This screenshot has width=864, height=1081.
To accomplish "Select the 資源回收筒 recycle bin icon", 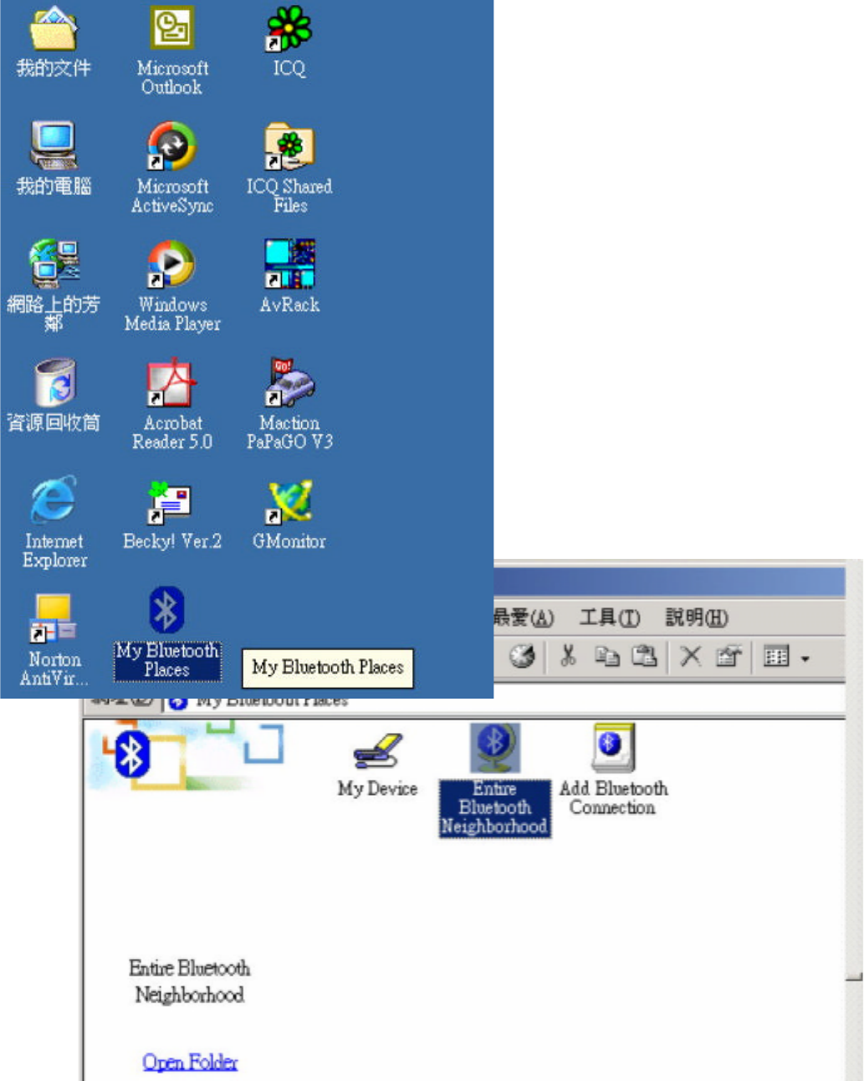I will click(54, 395).
